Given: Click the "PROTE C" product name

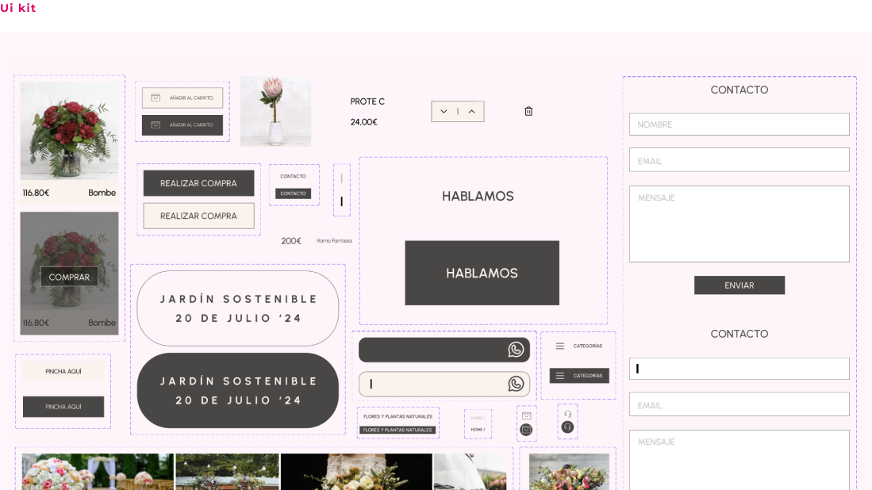Looking at the screenshot, I should point(367,101).
